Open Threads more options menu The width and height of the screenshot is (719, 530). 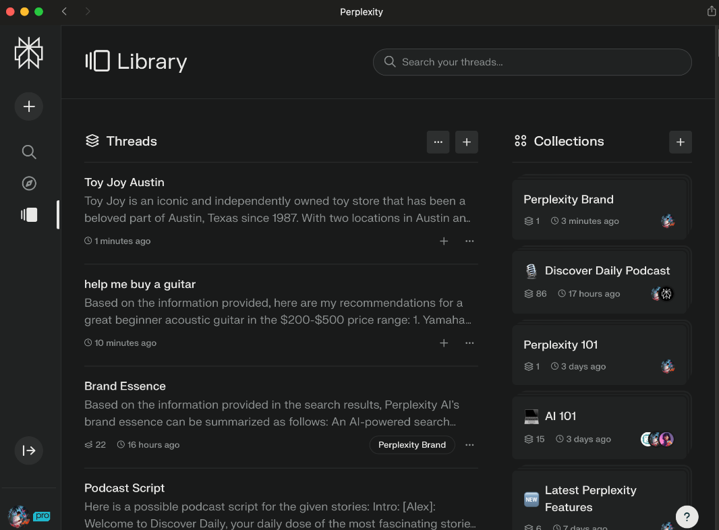click(x=438, y=142)
